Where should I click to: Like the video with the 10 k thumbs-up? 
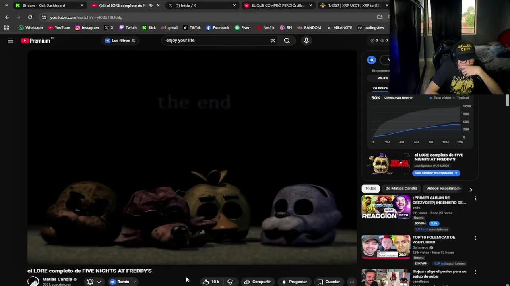coord(211,282)
